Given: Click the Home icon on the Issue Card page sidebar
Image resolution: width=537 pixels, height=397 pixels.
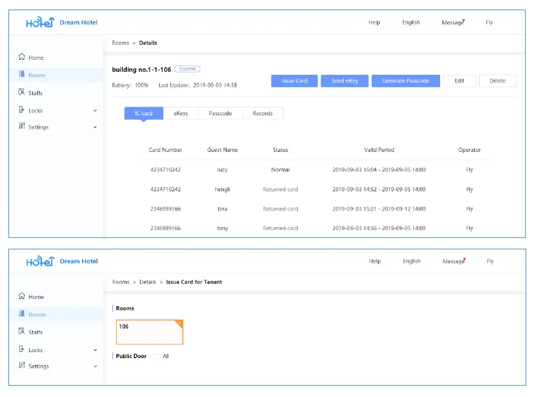Looking at the screenshot, I should click(x=22, y=296).
